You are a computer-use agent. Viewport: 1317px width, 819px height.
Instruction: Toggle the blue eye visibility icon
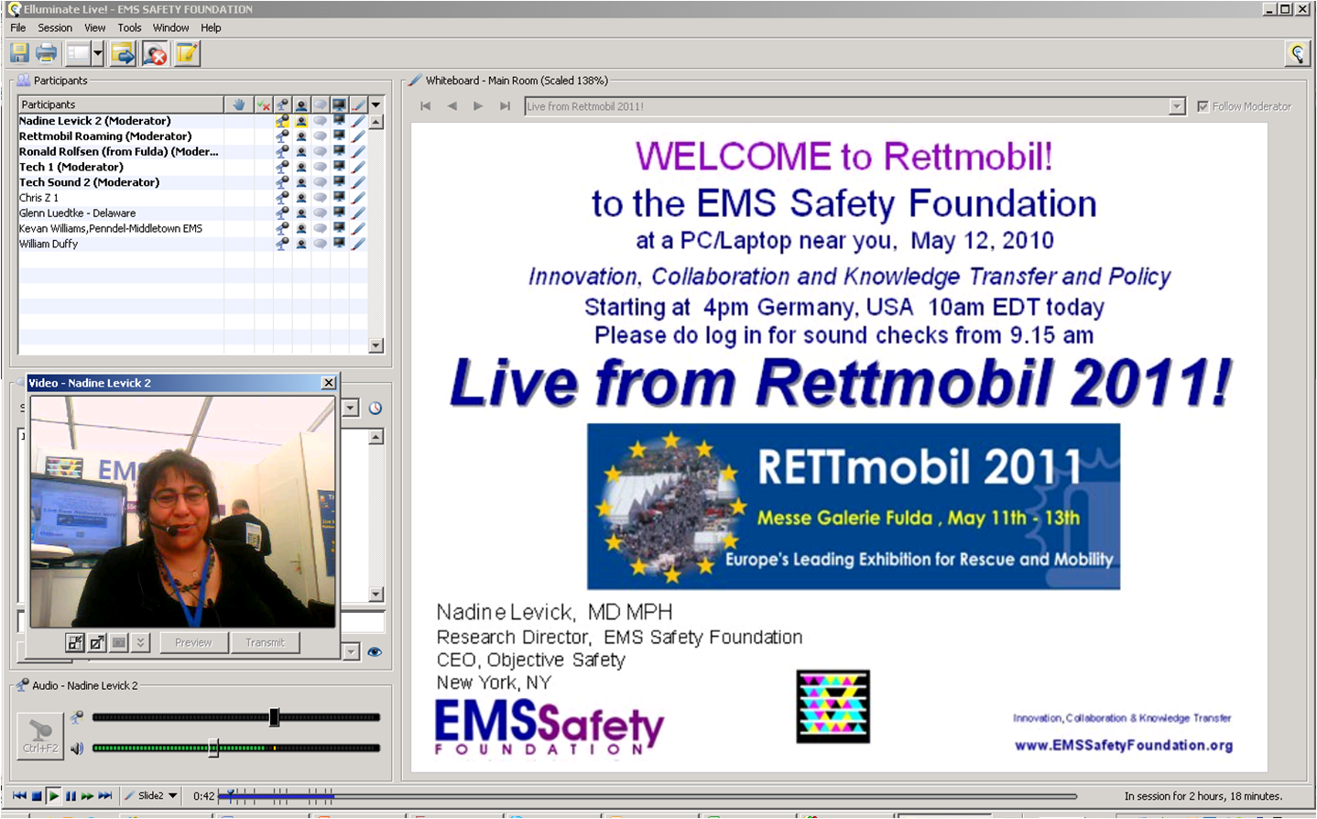375,652
